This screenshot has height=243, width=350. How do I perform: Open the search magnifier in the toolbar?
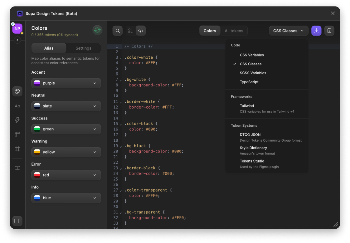[x=117, y=31]
